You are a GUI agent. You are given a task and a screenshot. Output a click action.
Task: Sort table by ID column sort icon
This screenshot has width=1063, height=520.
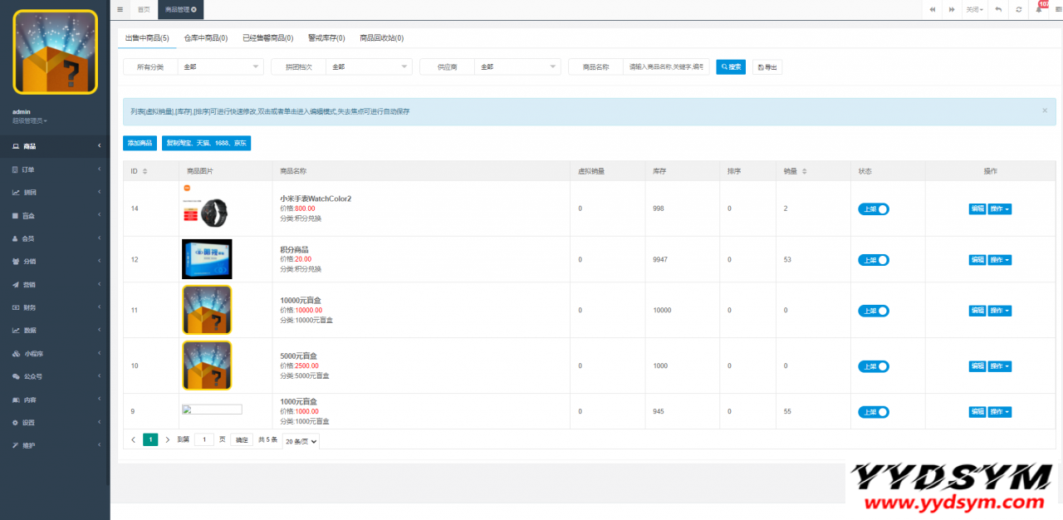point(145,171)
